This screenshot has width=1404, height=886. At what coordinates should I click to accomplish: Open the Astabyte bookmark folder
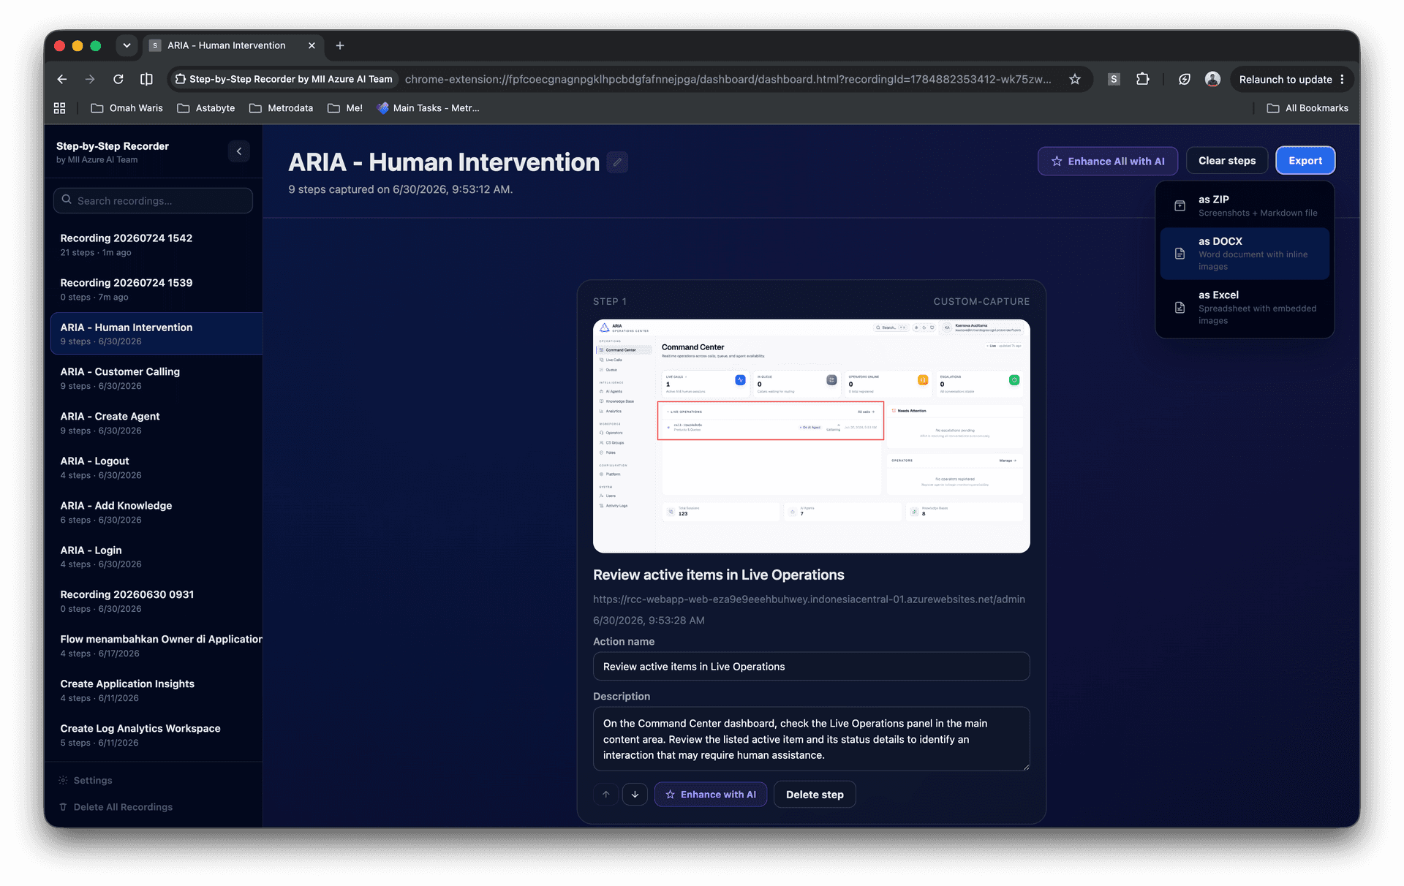tap(206, 108)
